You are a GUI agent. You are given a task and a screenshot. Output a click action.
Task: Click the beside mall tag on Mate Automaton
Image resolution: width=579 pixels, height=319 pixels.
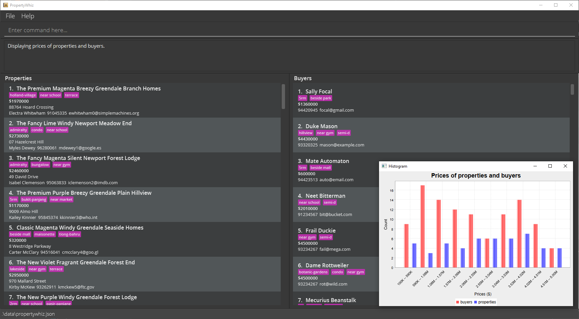321,168
